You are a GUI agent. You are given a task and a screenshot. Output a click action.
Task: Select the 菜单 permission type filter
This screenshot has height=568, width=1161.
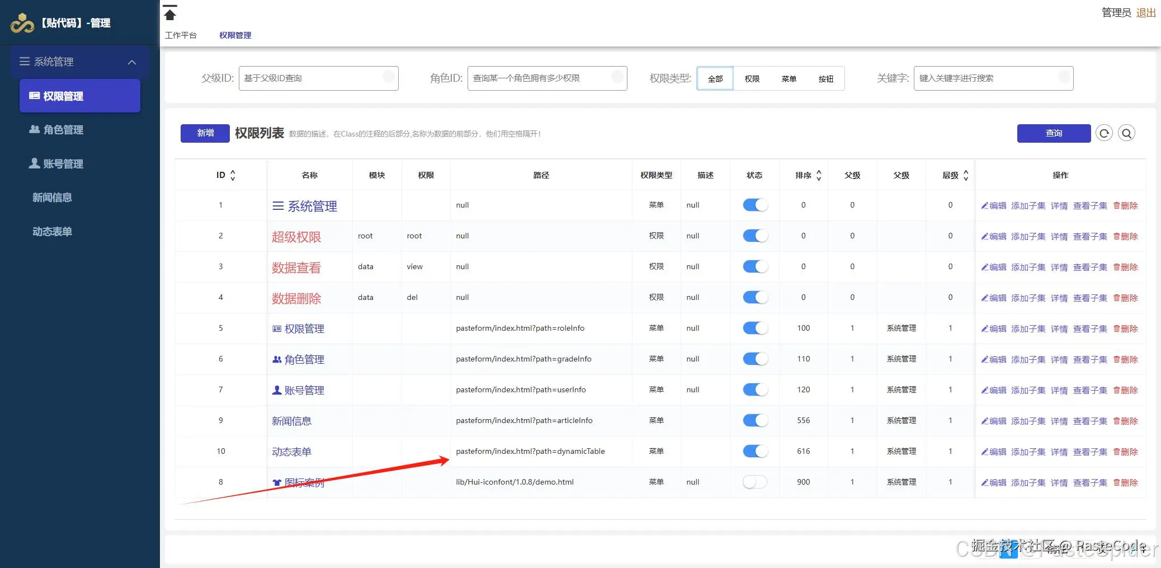click(789, 79)
